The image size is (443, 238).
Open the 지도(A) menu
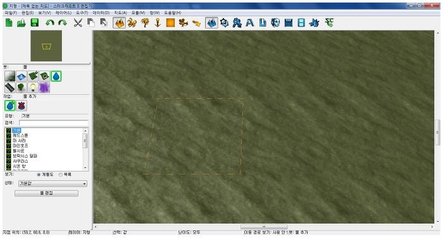tap(120, 13)
